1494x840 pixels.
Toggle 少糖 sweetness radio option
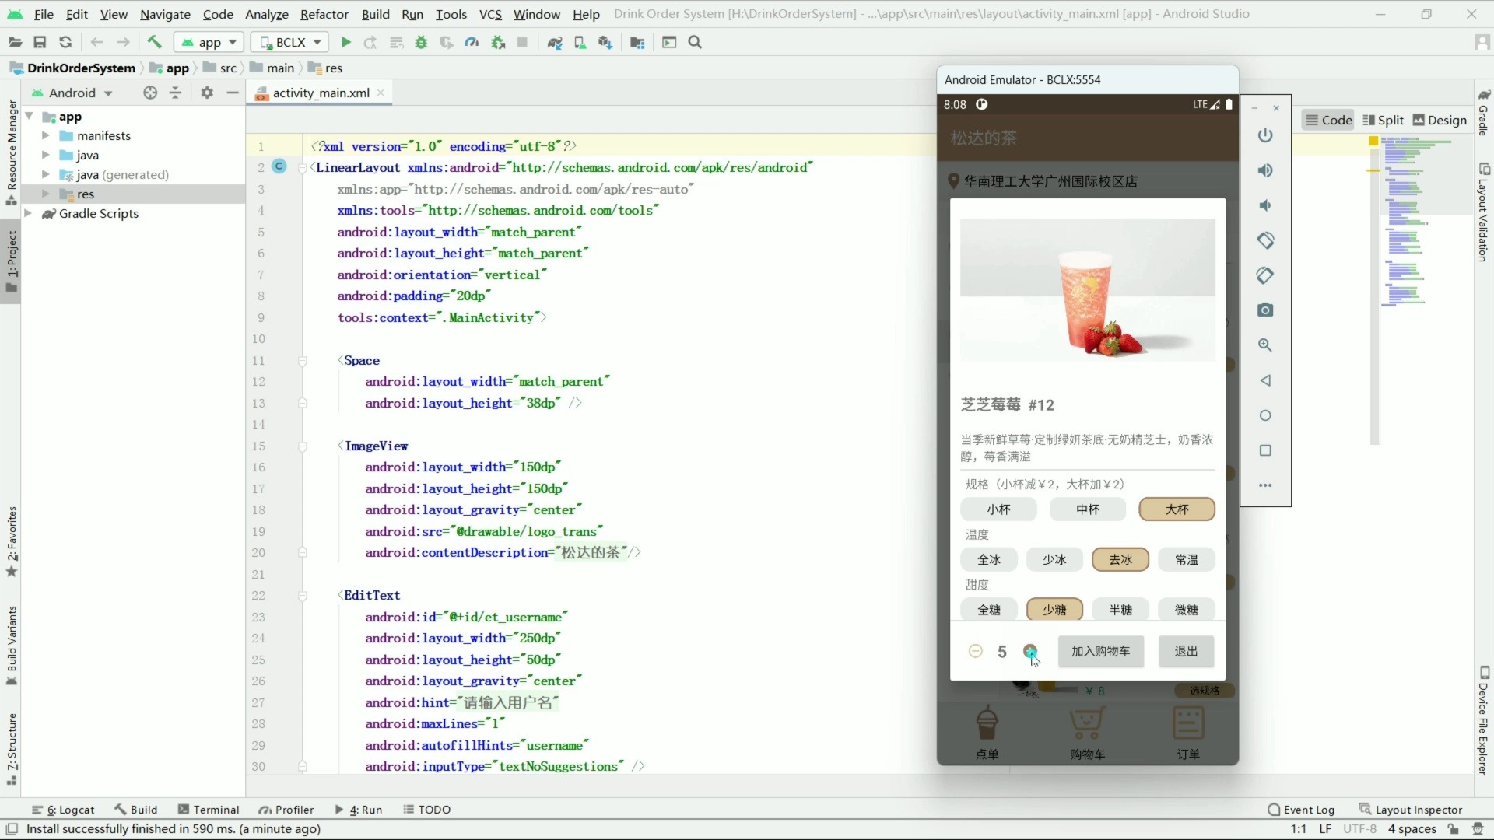click(x=1055, y=608)
